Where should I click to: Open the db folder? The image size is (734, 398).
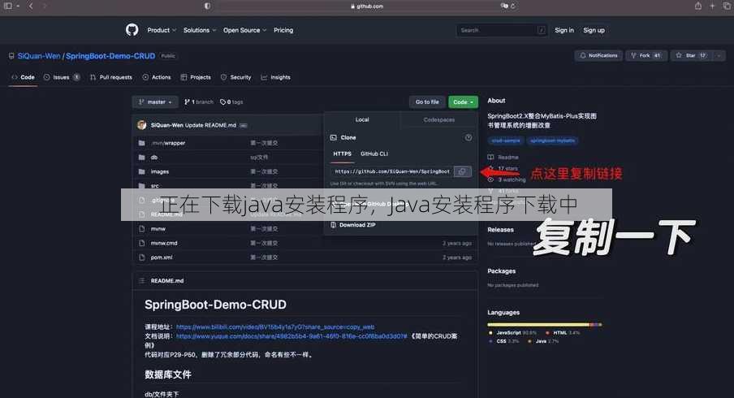click(x=154, y=158)
